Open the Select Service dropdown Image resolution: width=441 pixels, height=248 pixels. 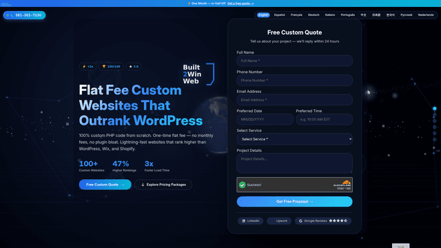pos(294,139)
